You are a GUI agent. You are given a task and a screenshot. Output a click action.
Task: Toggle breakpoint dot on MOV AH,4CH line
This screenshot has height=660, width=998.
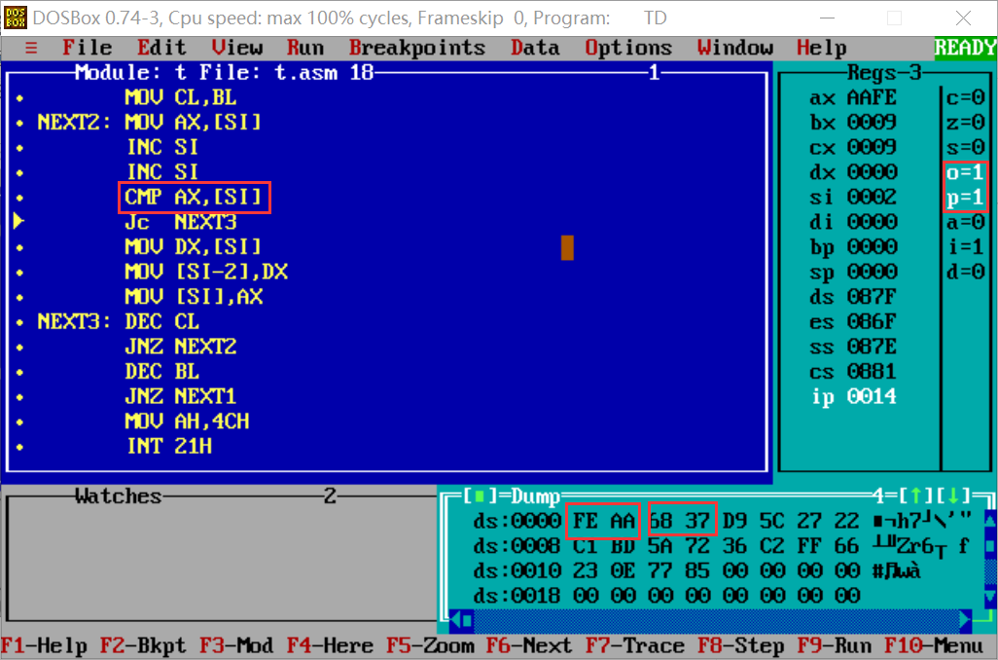pyautogui.click(x=19, y=422)
